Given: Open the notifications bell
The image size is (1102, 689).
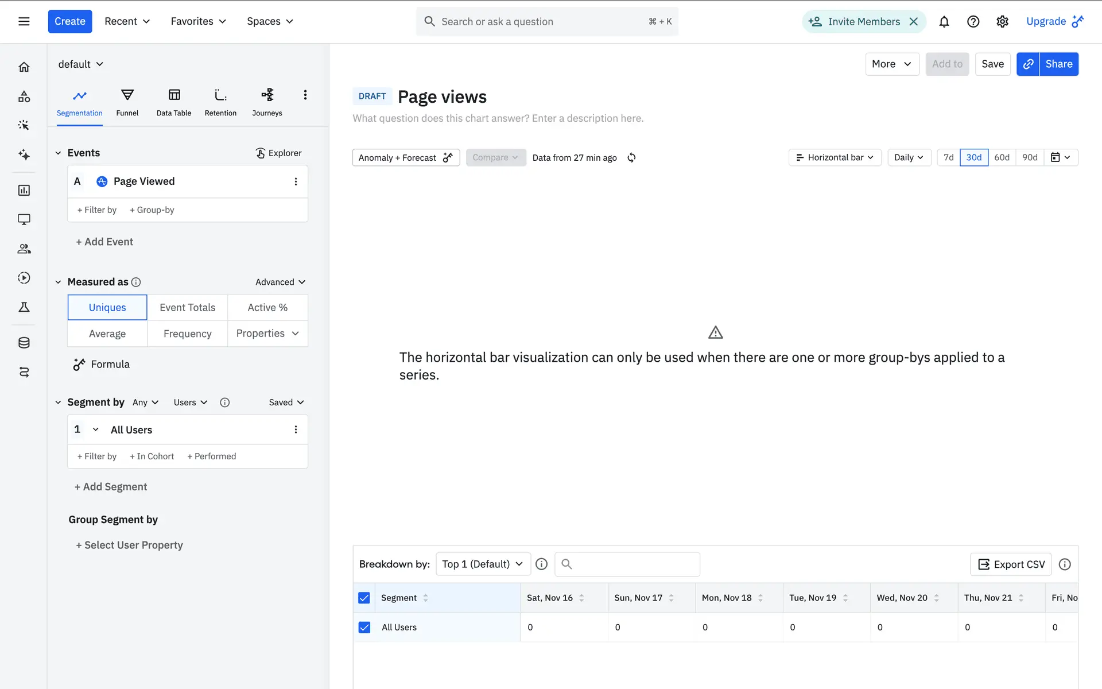Looking at the screenshot, I should (944, 22).
